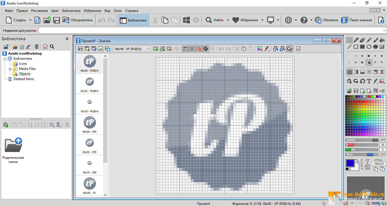Screen dimensions: 387x206
Task: Adjust the BLUE slider
Action: pos(362,154)
